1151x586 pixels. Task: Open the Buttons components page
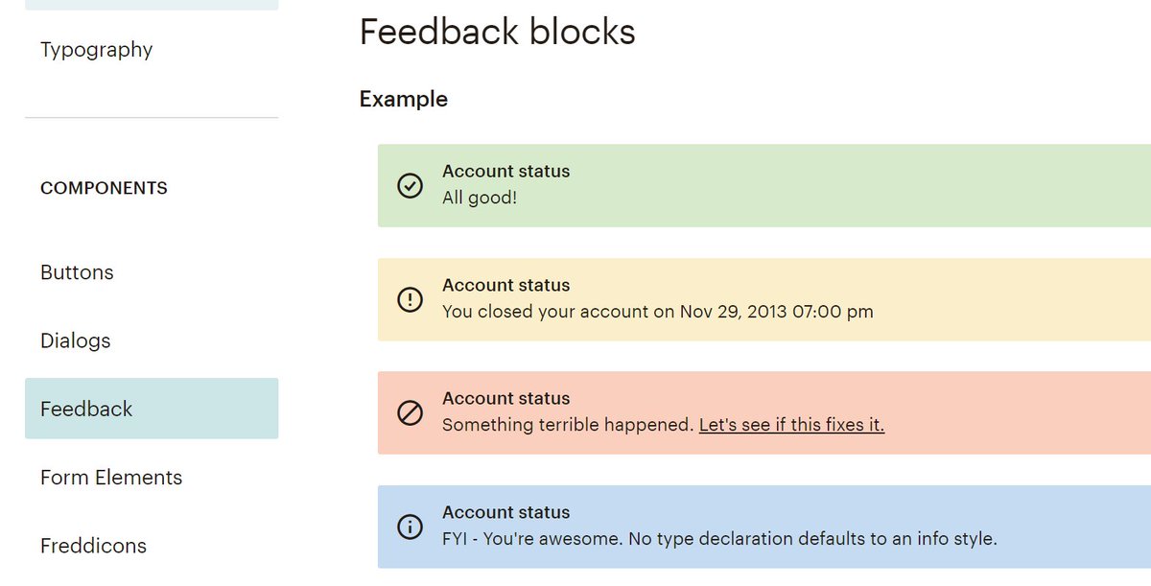pos(77,272)
